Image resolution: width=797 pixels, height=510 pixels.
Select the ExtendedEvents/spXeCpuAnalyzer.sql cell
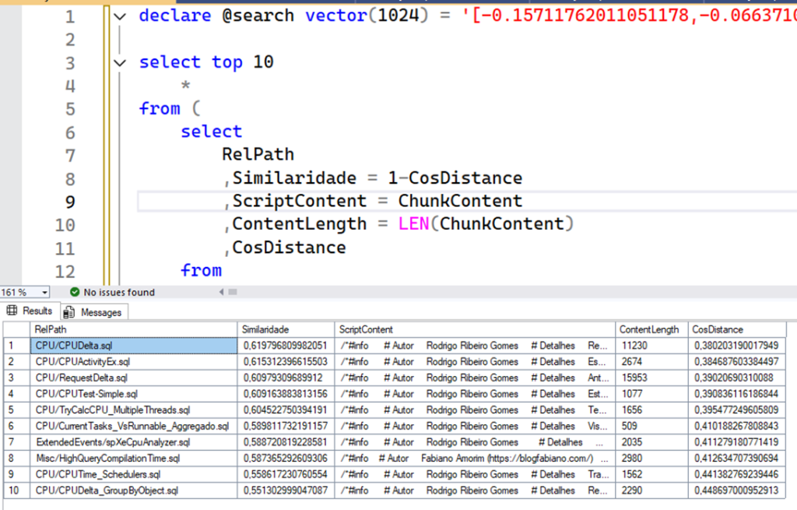coord(112,442)
